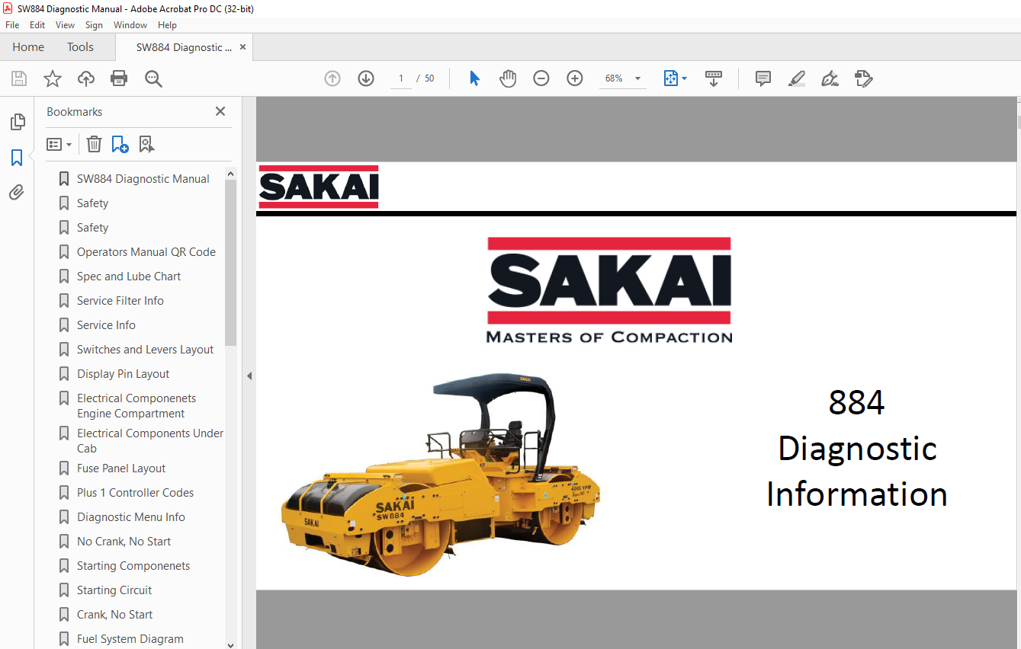The image size is (1021, 649).
Task: Add a comment with the speech bubble icon
Action: pyautogui.click(x=763, y=78)
